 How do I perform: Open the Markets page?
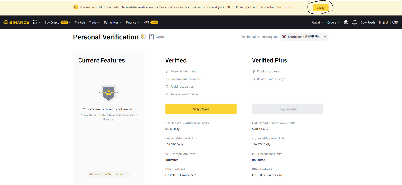tap(80, 22)
